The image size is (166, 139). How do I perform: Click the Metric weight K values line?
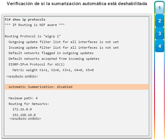(53, 70)
